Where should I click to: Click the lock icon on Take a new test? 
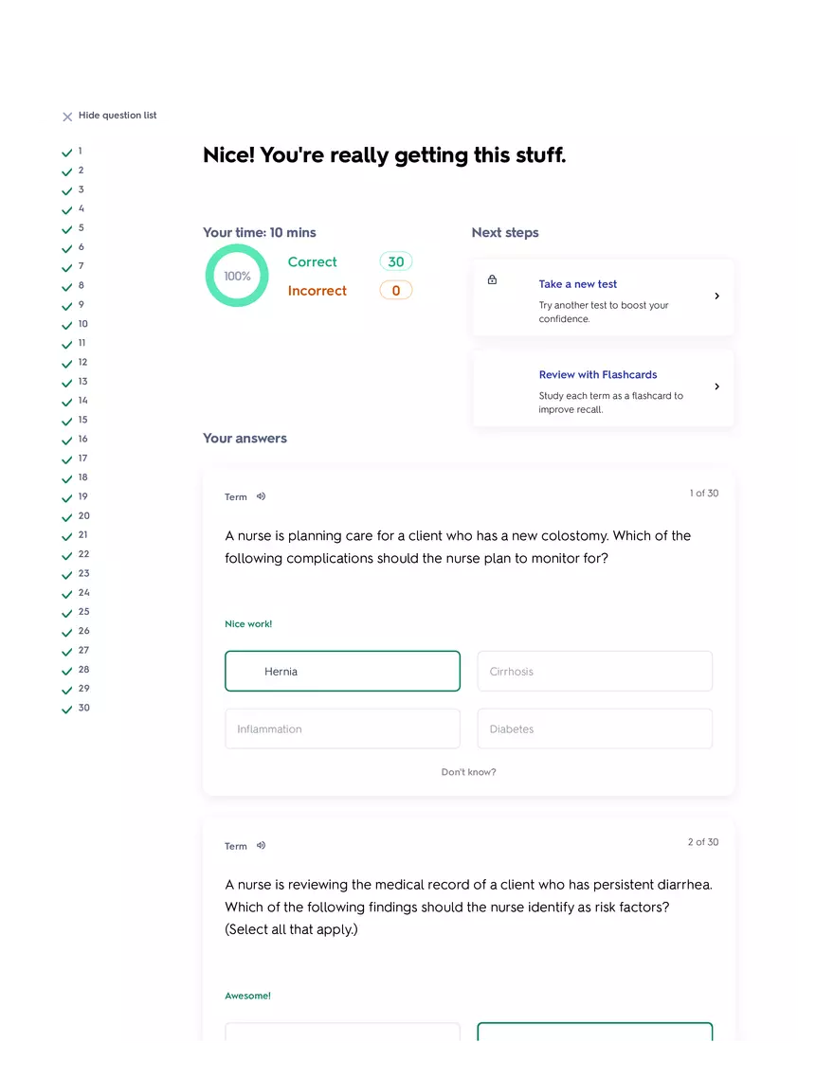492,280
